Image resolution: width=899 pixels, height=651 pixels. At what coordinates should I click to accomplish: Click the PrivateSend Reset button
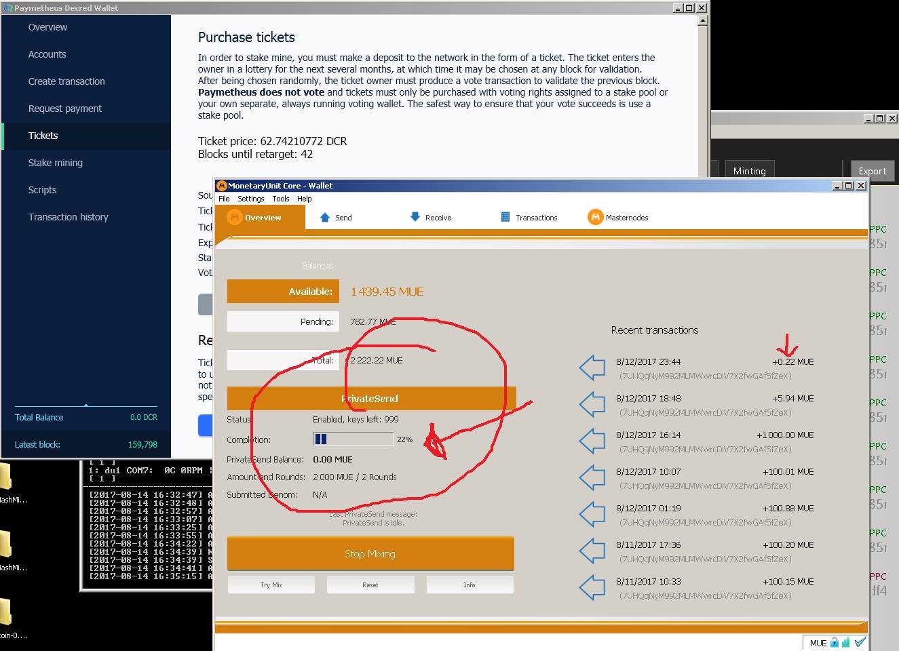pos(370,585)
